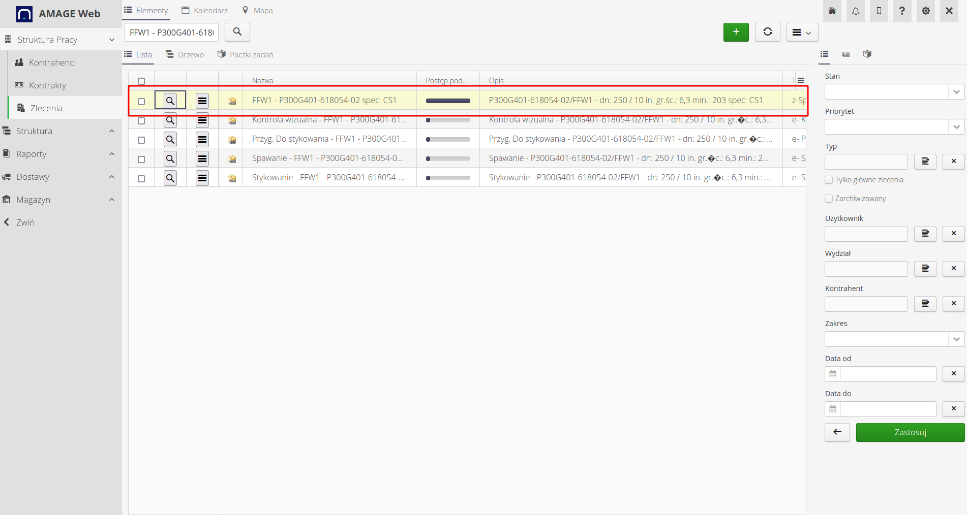Check the Stykowanie row checkbox
The image size is (967, 515).
tap(141, 178)
